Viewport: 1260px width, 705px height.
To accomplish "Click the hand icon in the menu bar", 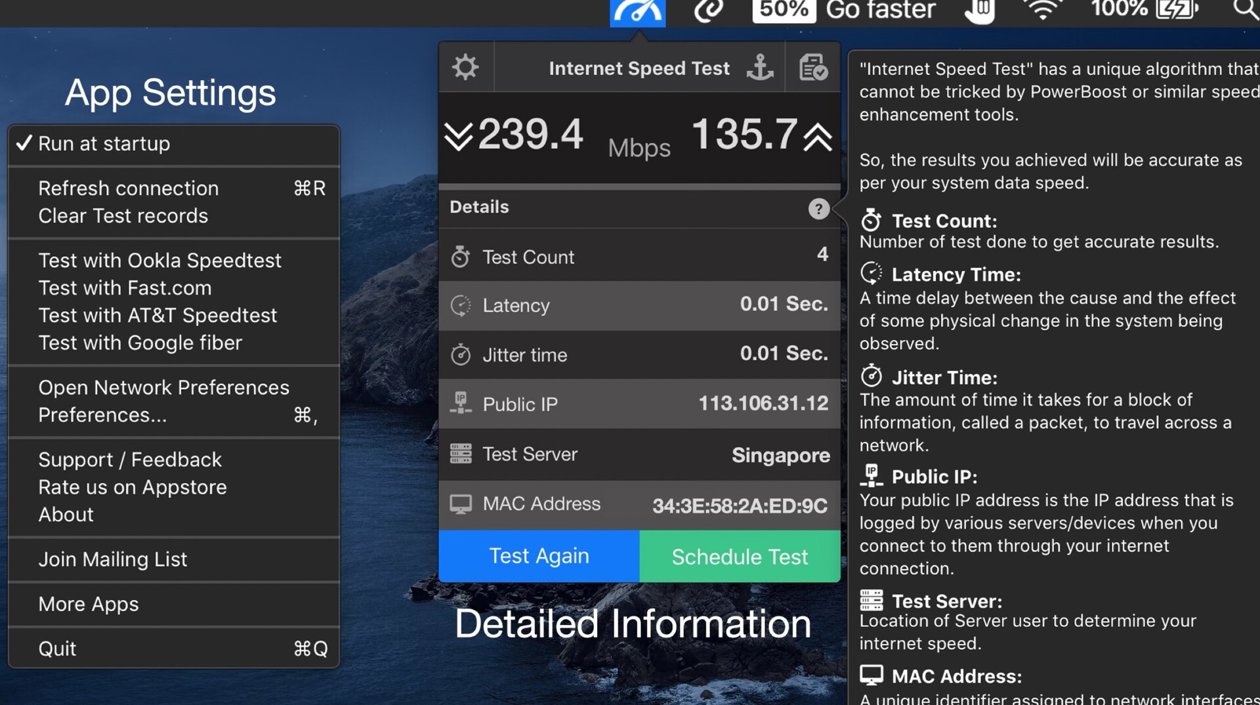I will (x=980, y=11).
